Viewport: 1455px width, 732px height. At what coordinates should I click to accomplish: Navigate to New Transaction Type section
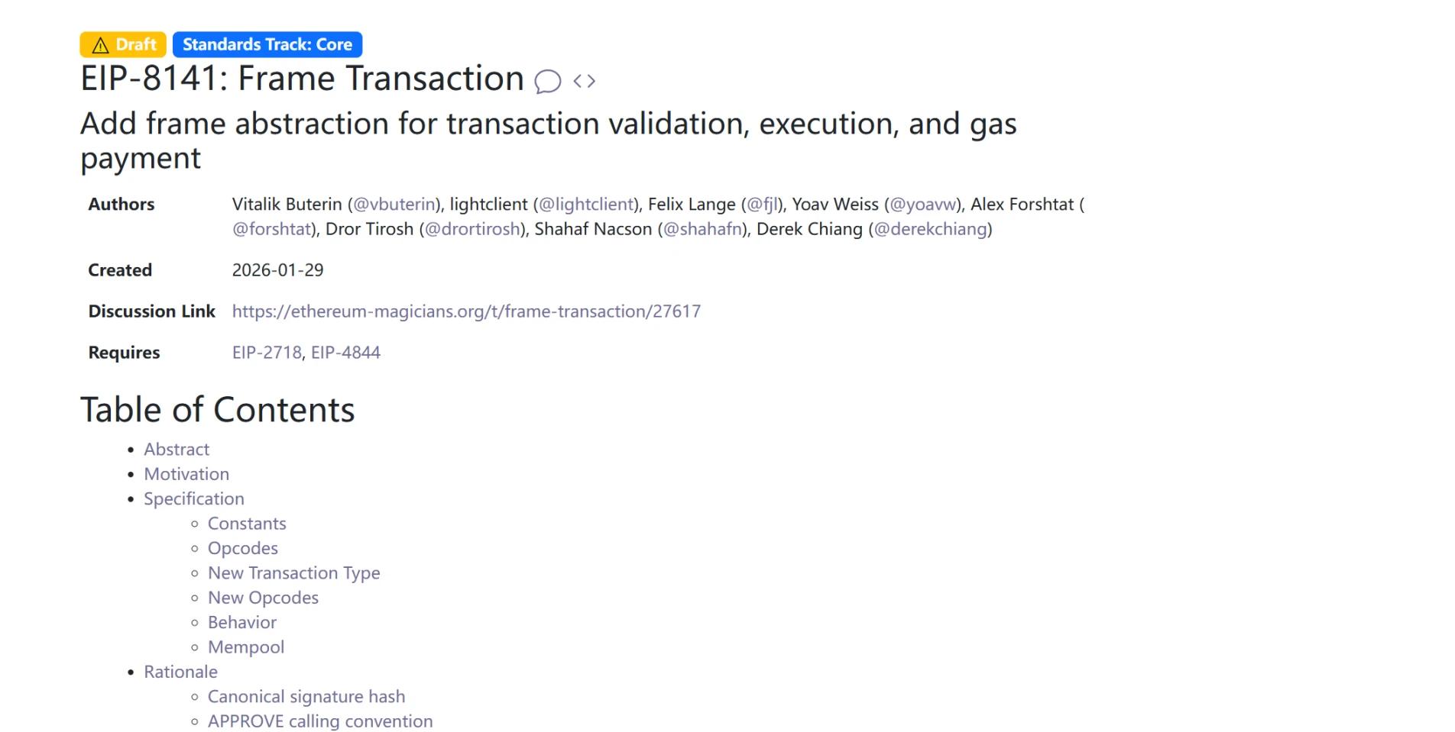click(x=293, y=573)
